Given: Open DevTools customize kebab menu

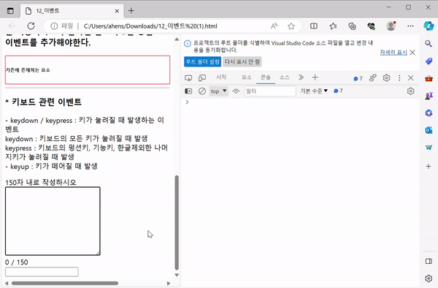Looking at the screenshot, I should [399, 77].
